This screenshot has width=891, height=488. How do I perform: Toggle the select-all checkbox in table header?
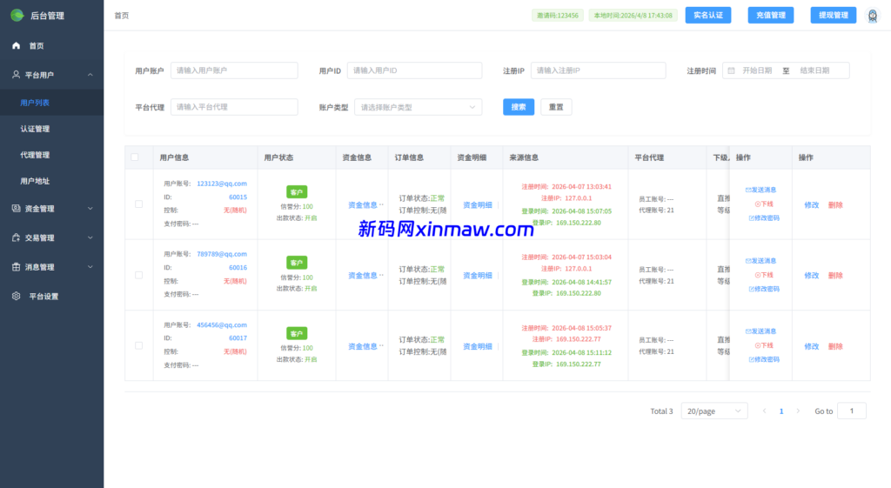[135, 157]
